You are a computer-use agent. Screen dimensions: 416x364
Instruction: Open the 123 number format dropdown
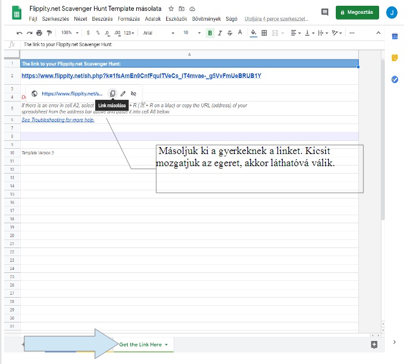pyautogui.click(x=129, y=33)
